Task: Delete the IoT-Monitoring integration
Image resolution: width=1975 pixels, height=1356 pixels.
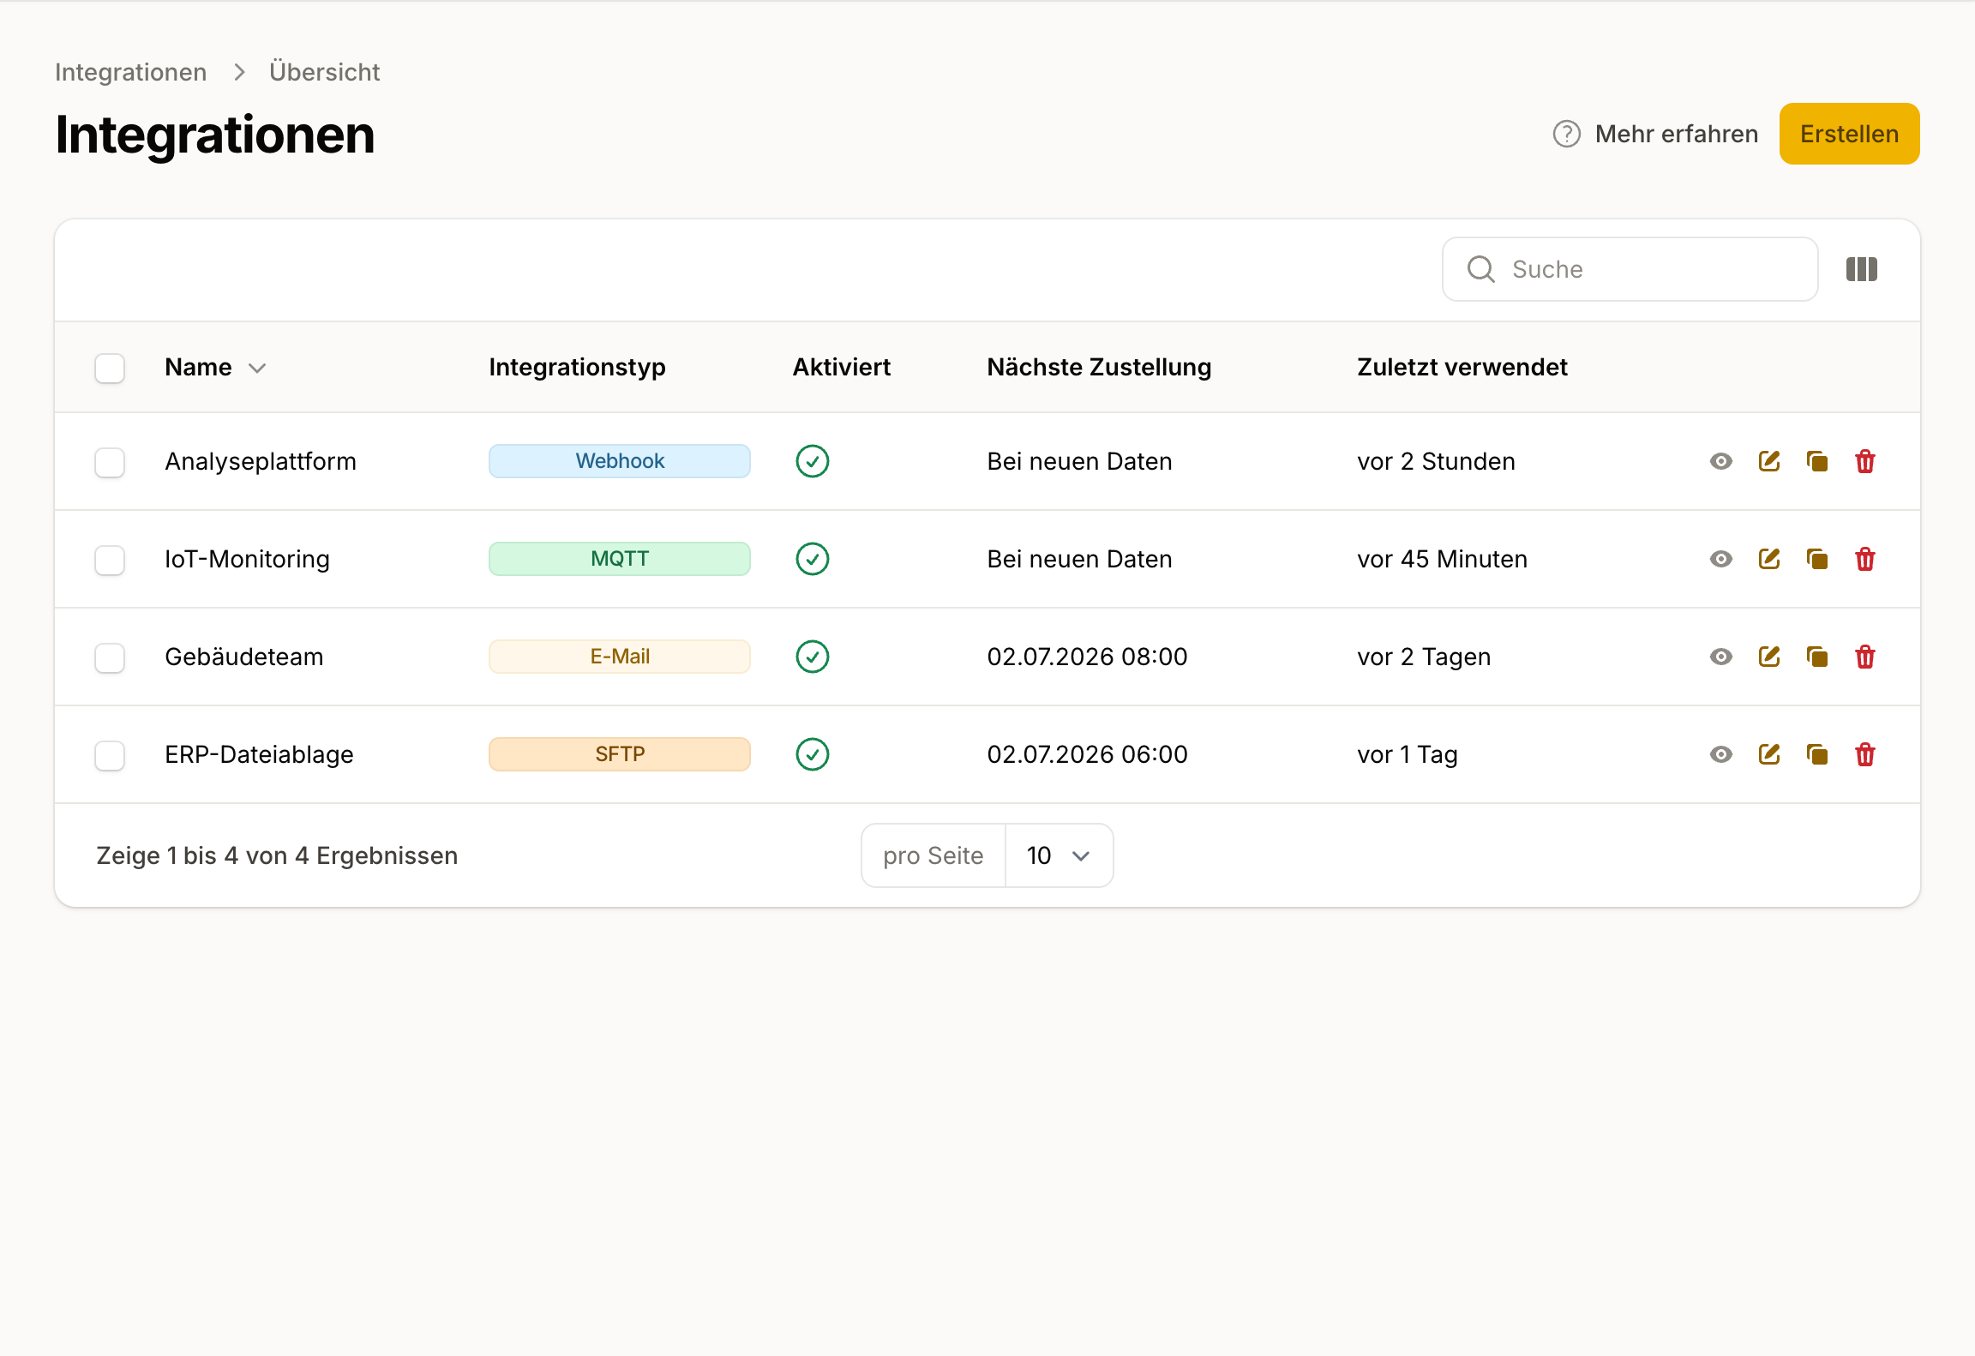Action: pos(1864,559)
